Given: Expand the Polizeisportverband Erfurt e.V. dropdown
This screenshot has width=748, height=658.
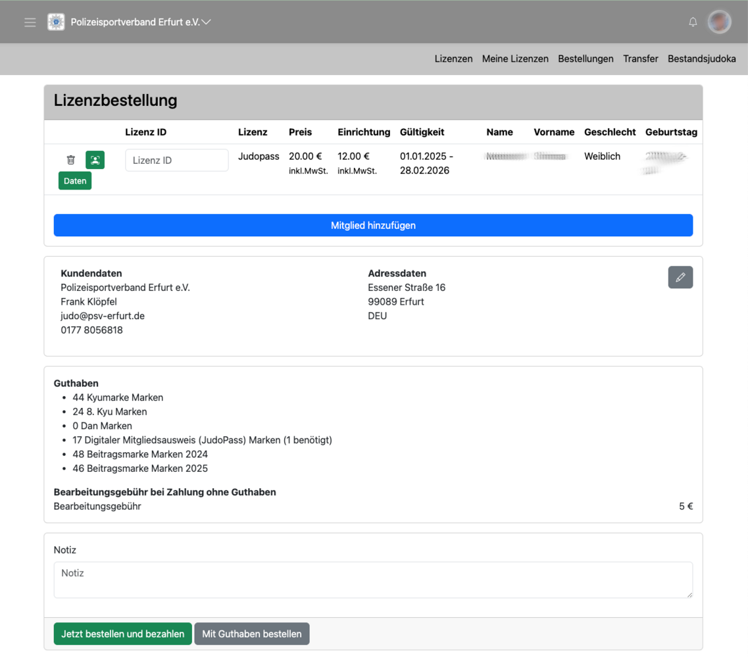Looking at the screenshot, I should [x=207, y=22].
